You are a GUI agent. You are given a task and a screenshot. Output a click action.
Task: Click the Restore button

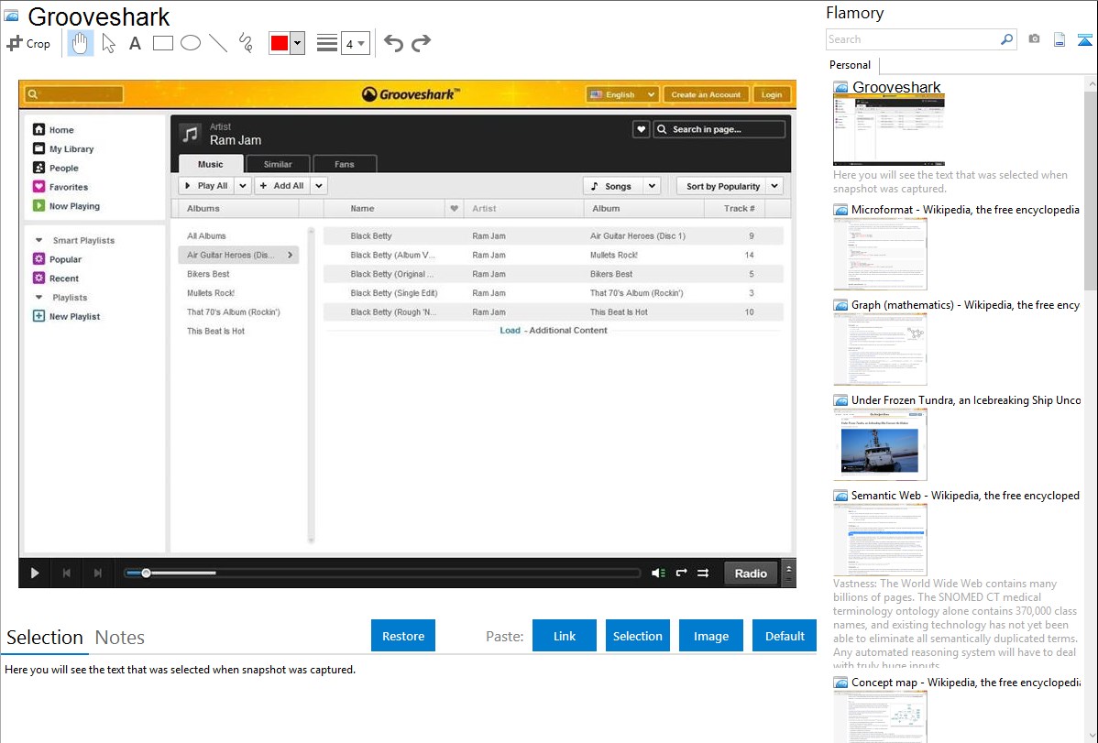point(403,636)
